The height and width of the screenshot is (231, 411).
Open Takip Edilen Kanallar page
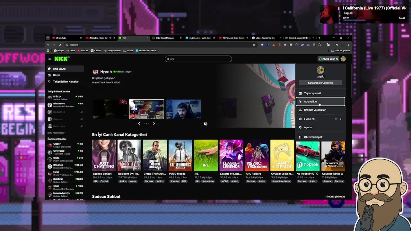[x=66, y=81]
